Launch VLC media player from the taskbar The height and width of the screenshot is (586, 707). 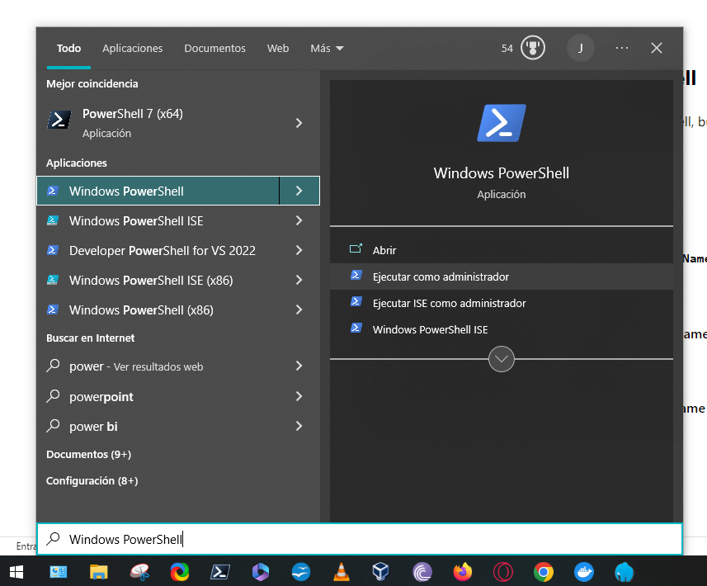pos(342,572)
